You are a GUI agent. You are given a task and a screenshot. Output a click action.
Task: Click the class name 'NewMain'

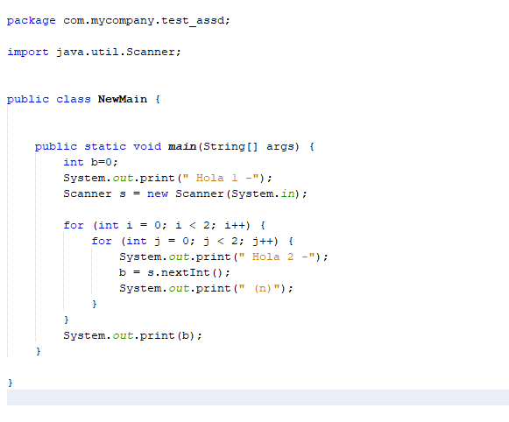click(123, 99)
